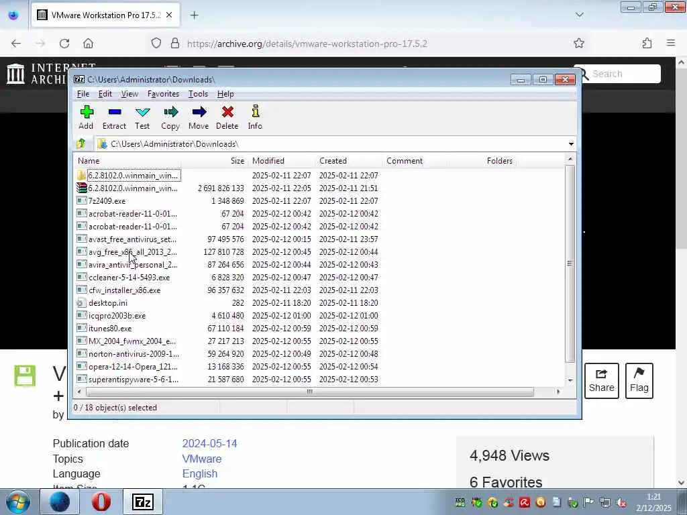Open the Windows Start menu
Image resolution: width=687 pixels, height=515 pixels.
point(17,502)
